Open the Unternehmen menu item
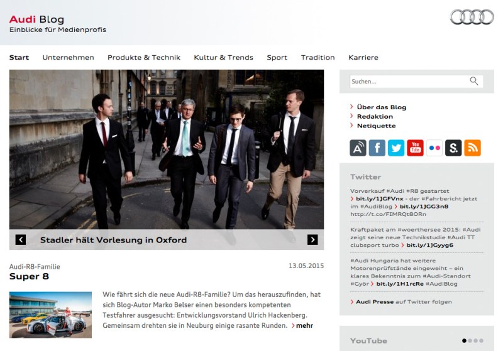503x351 pixels. click(x=68, y=58)
